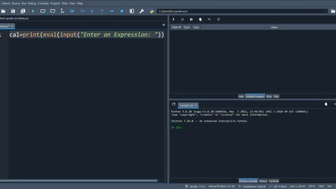Select the Console 1/A tab

point(186,106)
